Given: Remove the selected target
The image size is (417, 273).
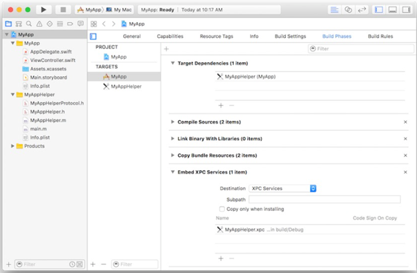Looking at the screenshot, I should [104, 264].
